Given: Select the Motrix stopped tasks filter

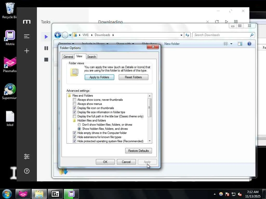Looking at the screenshot, I should click(x=46, y=60).
